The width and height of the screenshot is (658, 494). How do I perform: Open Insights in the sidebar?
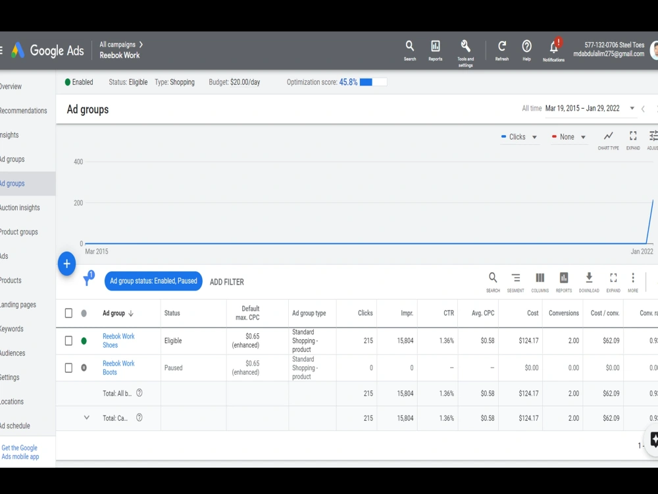[x=9, y=135]
